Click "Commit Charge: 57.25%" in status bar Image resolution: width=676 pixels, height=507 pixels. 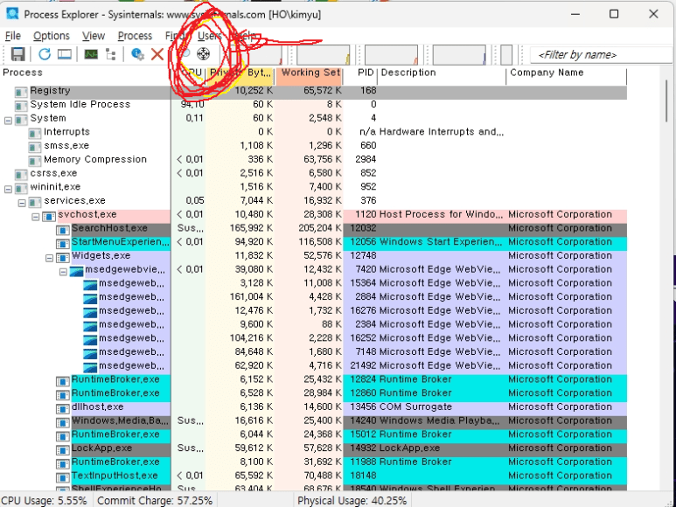pyautogui.click(x=155, y=501)
